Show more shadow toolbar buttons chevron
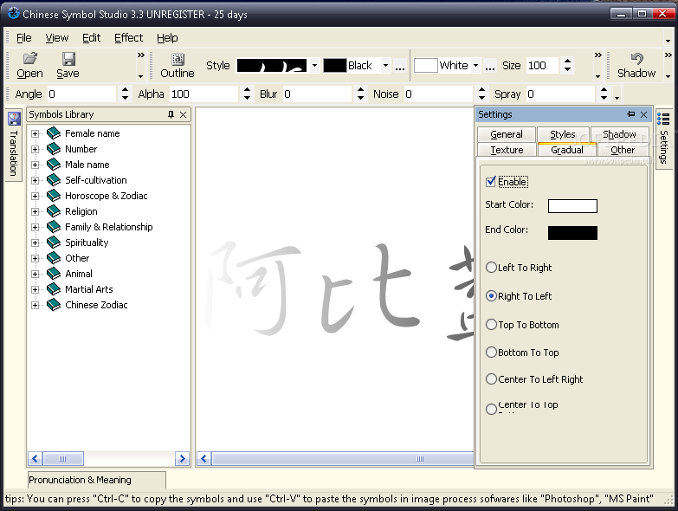The image size is (678, 511). (668, 55)
